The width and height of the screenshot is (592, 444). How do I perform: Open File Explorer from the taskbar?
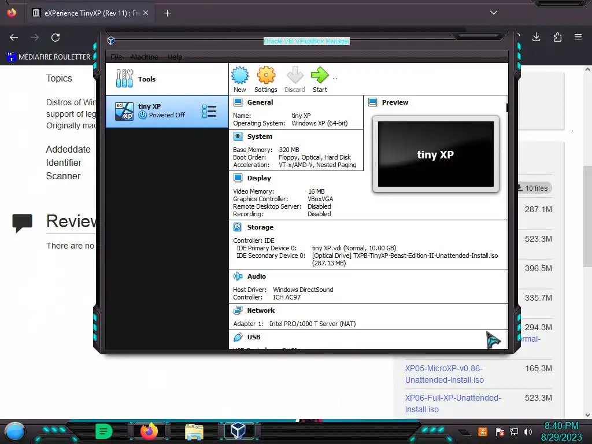point(194,431)
